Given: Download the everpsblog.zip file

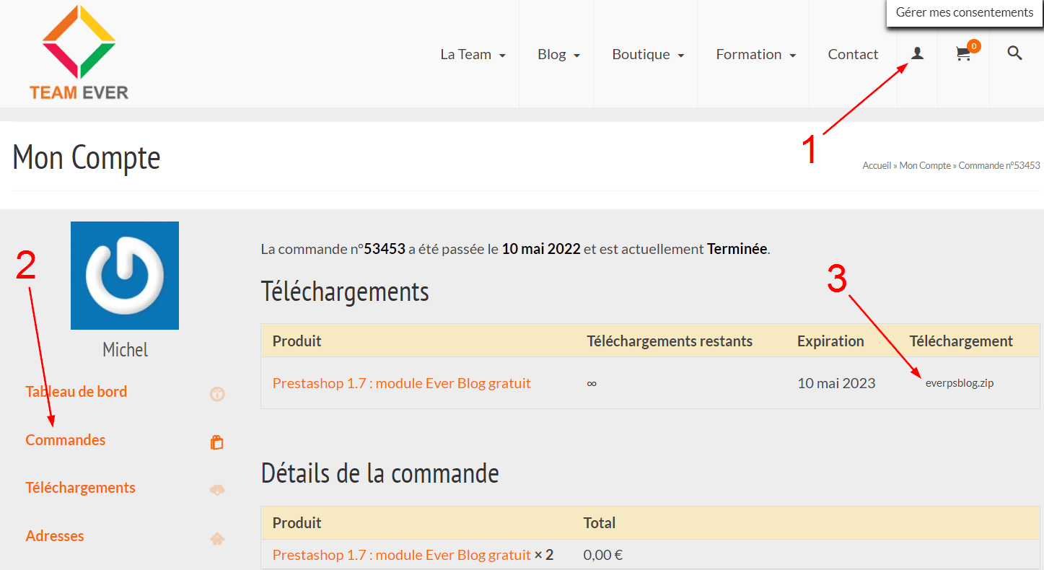Looking at the screenshot, I should (959, 383).
